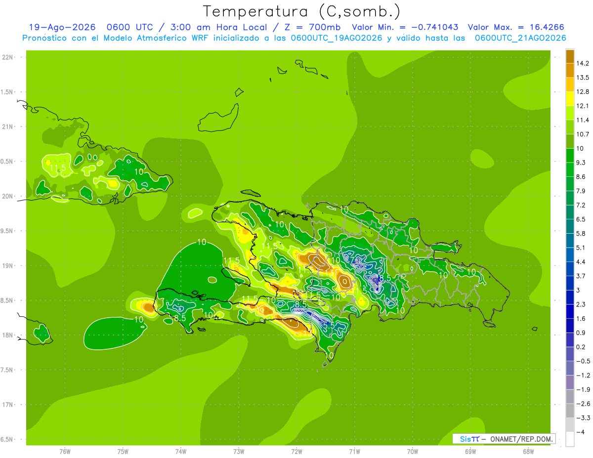Click the orange color scale segment above 14.2

570,56
